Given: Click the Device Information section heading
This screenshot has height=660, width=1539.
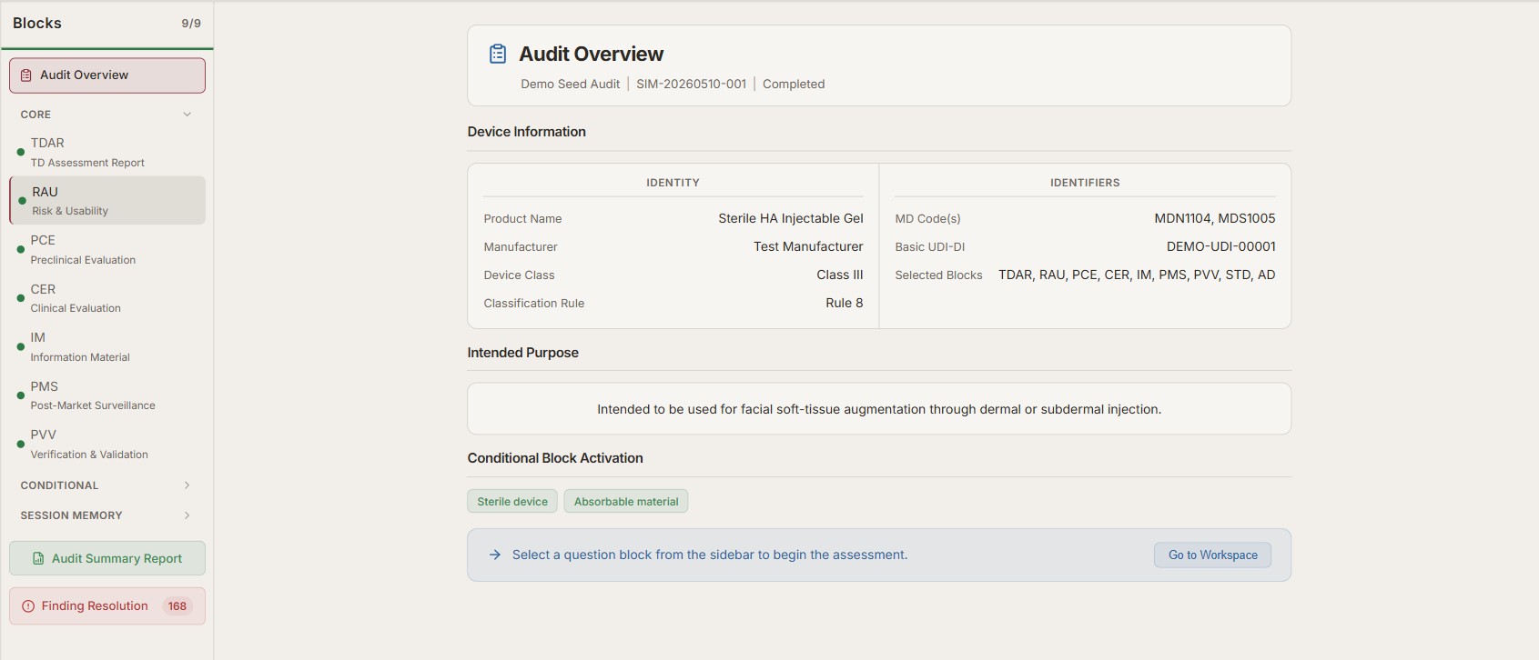Looking at the screenshot, I should [527, 132].
